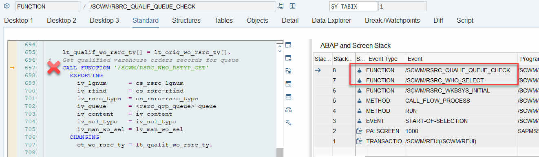The image size is (539, 157).
Task: Click the iv_queue parameter code line
Action: pos(147,106)
